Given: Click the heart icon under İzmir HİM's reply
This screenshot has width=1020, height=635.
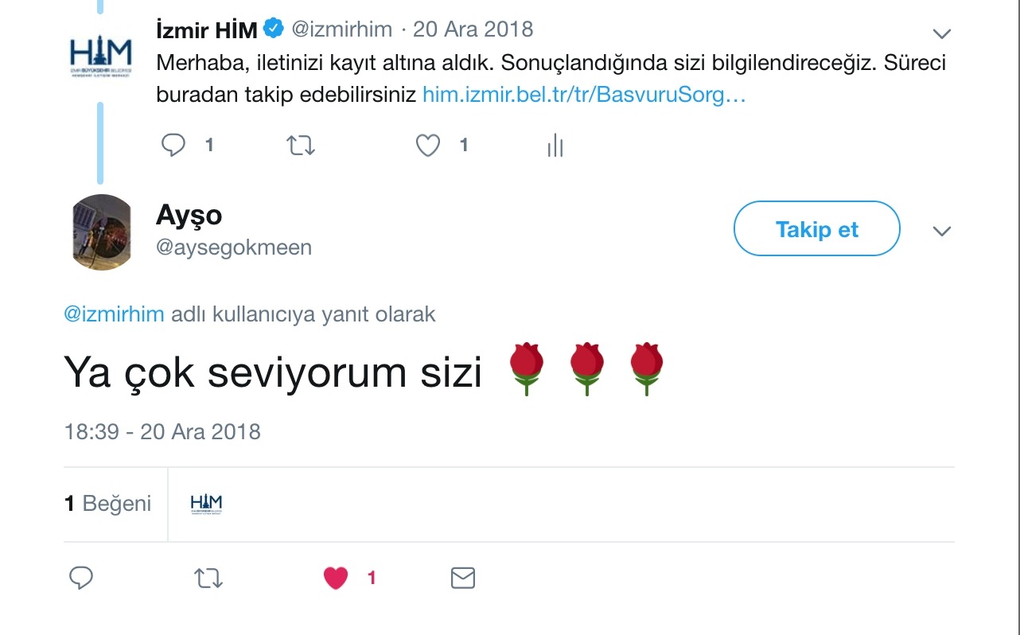Looking at the screenshot, I should (x=428, y=145).
